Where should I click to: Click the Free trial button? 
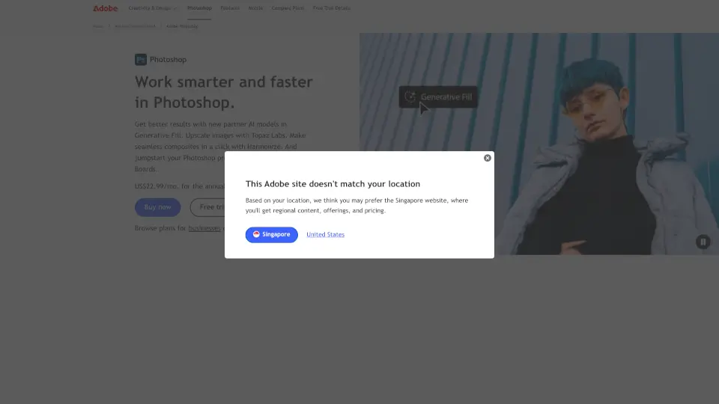[207, 207]
